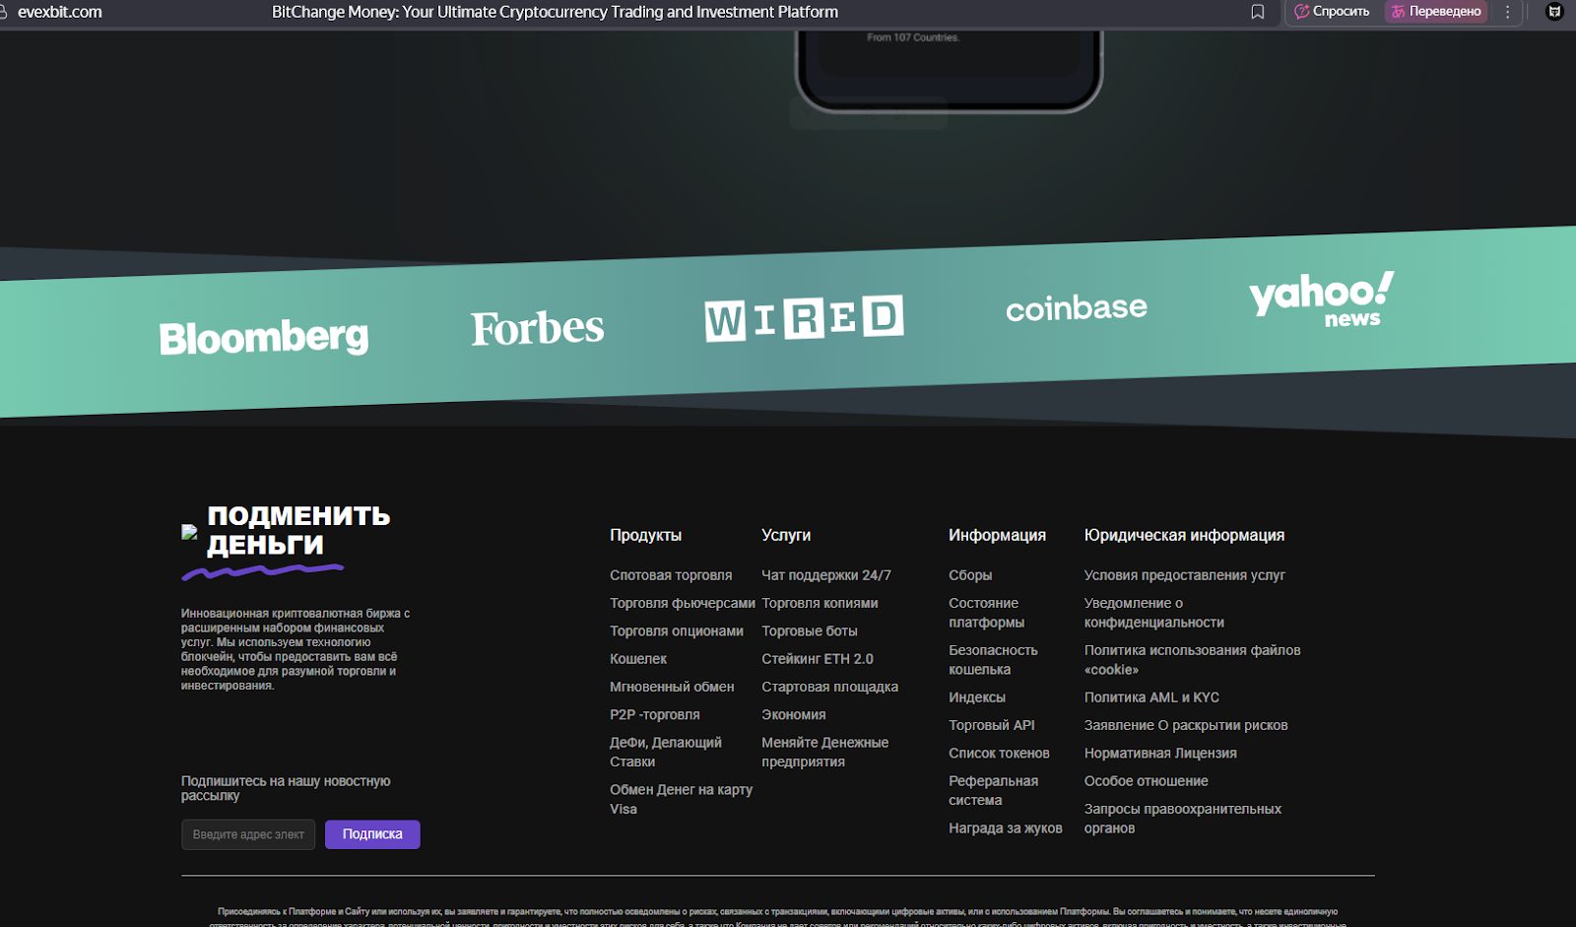Click the black cat extension icon
This screenshot has width=1576, height=927.
coord(1554,12)
